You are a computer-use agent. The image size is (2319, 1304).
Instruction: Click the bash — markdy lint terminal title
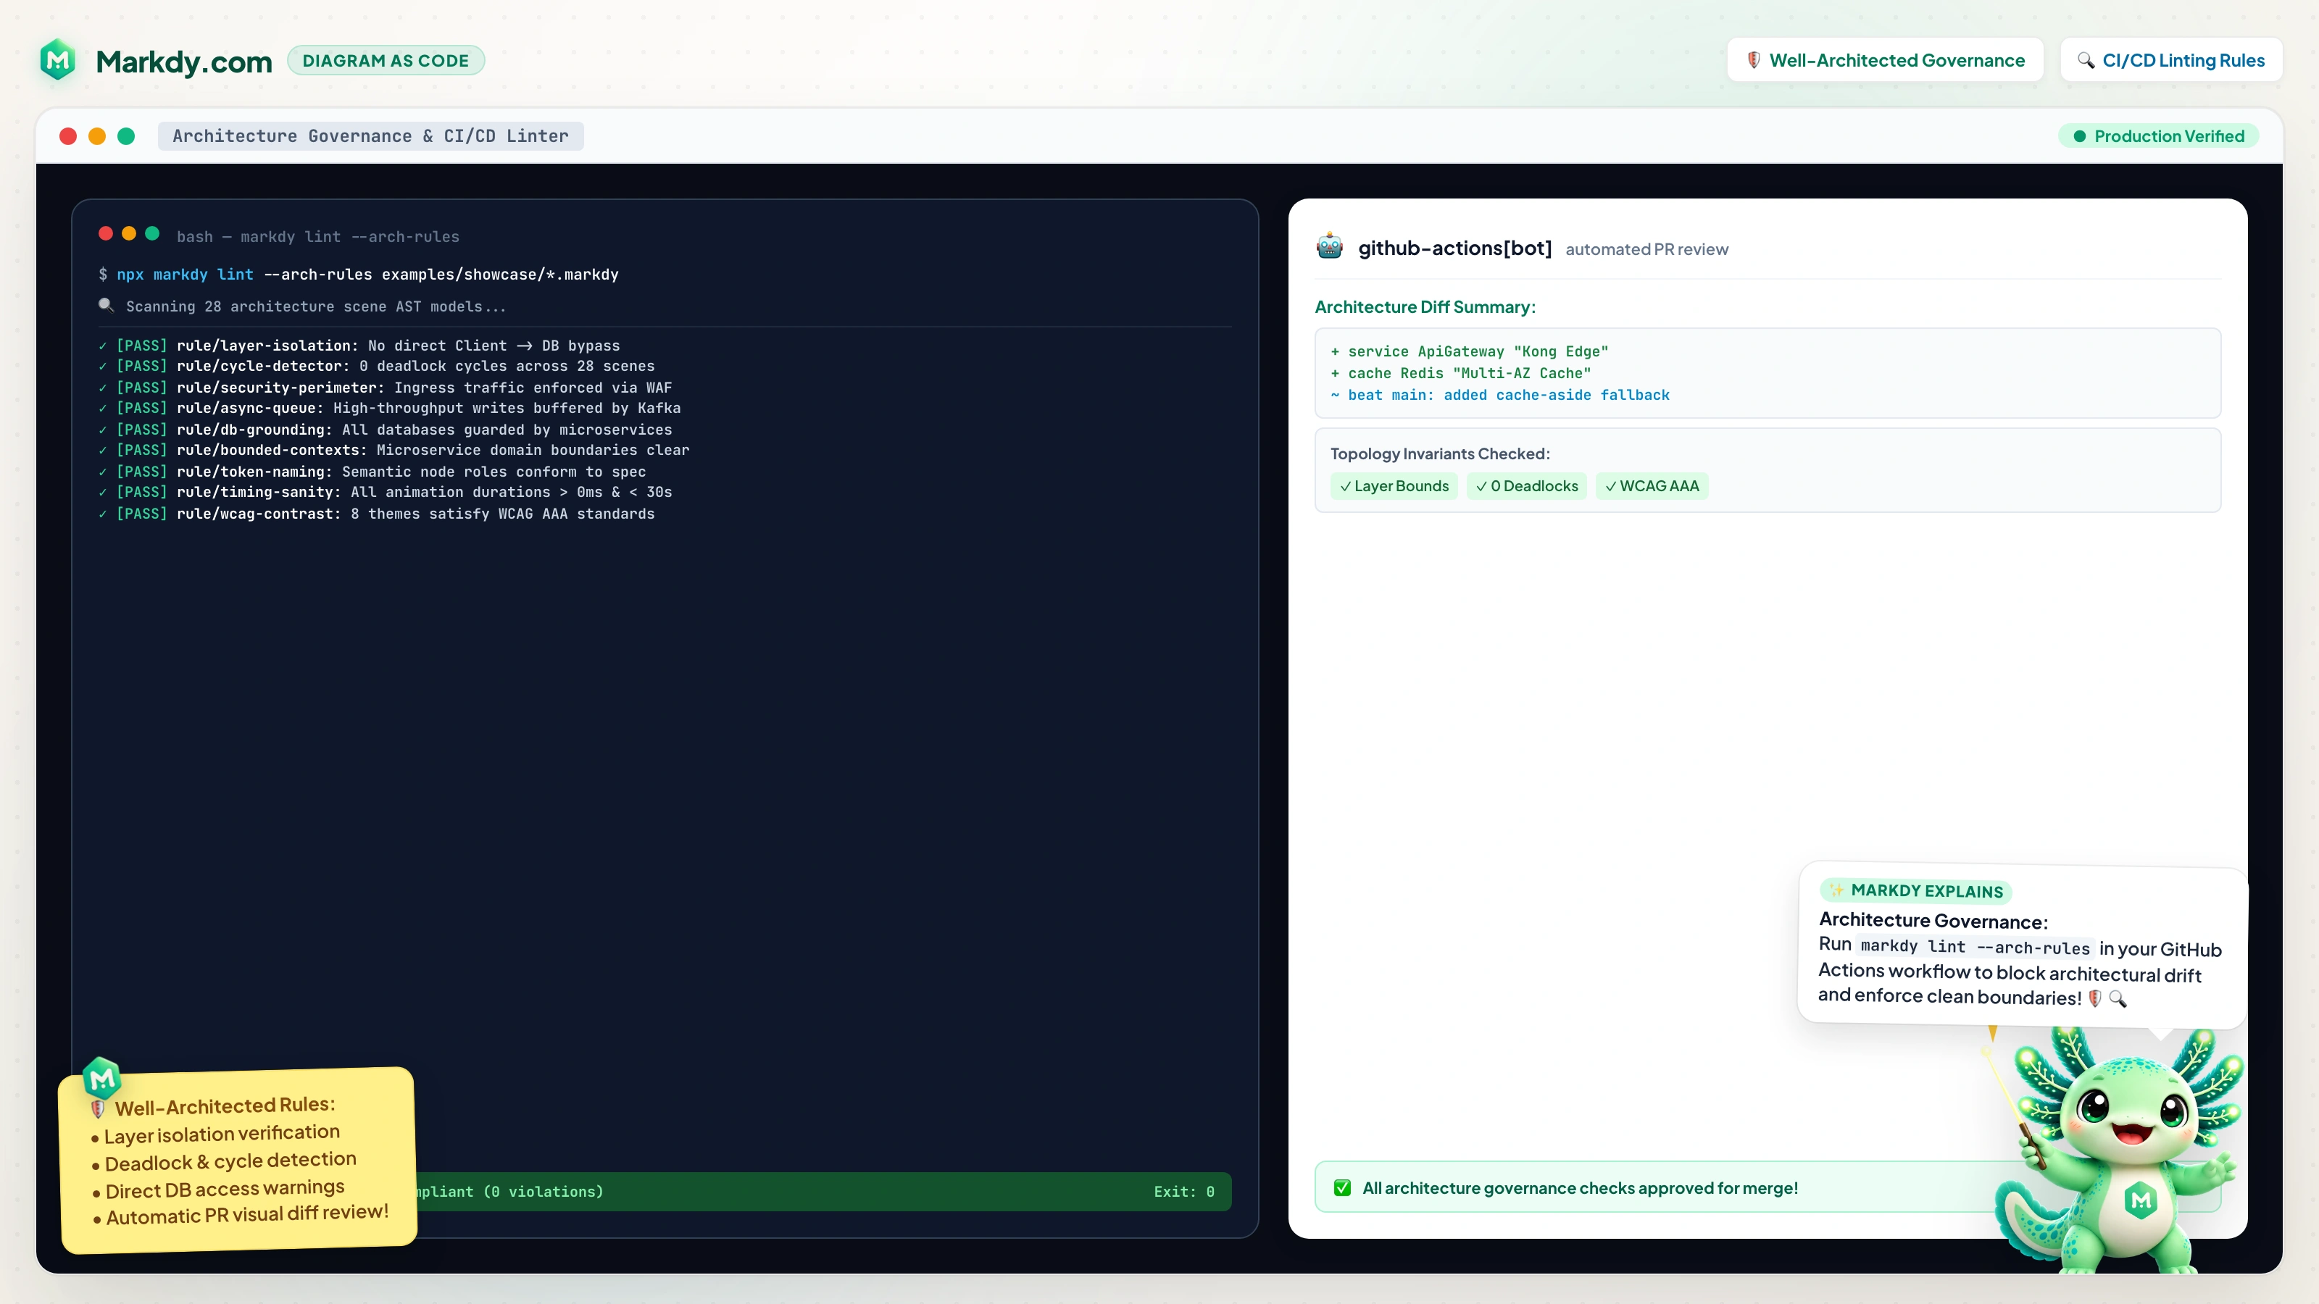(x=318, y=237)
